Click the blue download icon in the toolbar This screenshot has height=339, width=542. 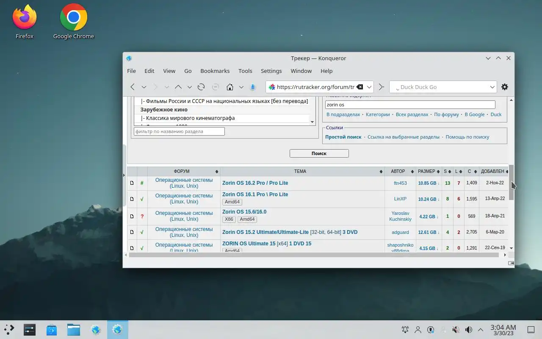click(253, 87)
